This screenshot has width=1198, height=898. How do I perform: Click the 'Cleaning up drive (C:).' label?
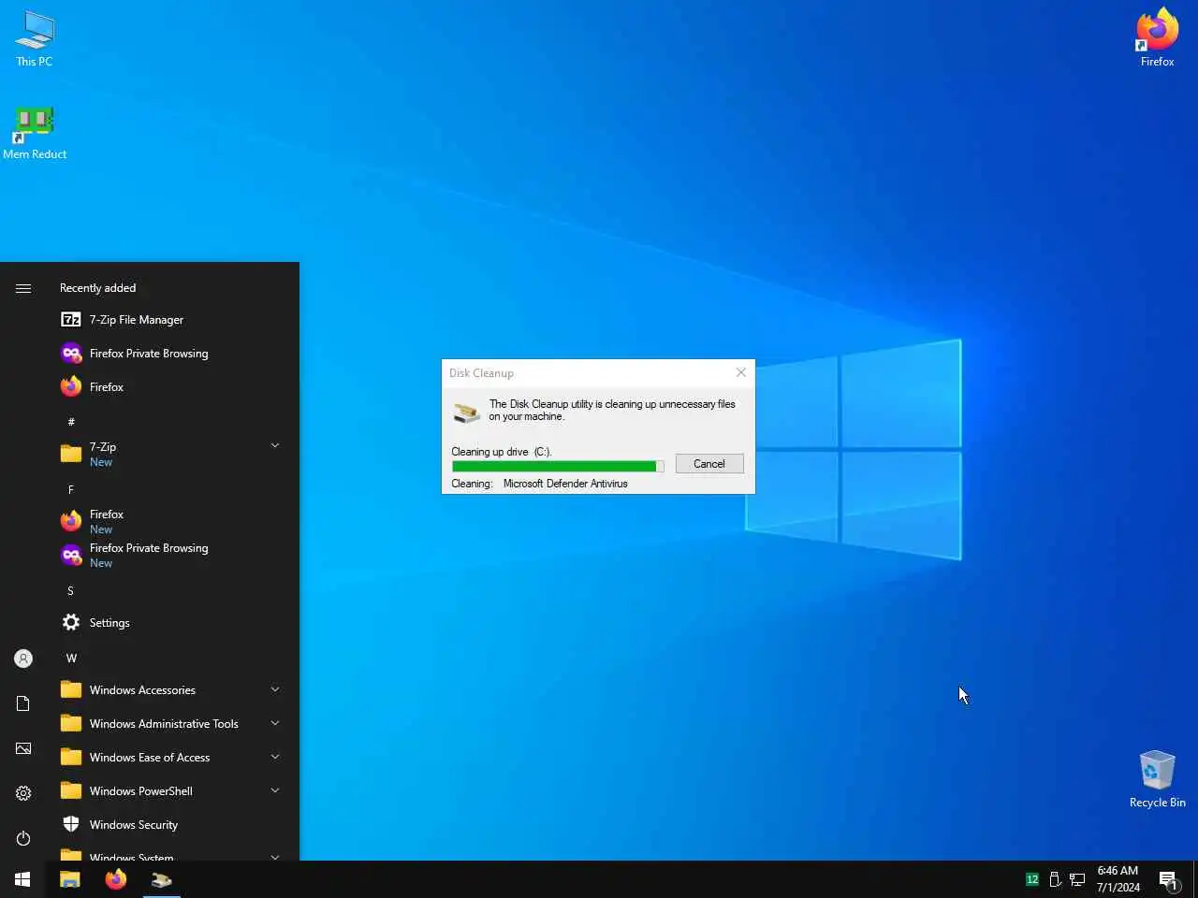pos(502,452)
